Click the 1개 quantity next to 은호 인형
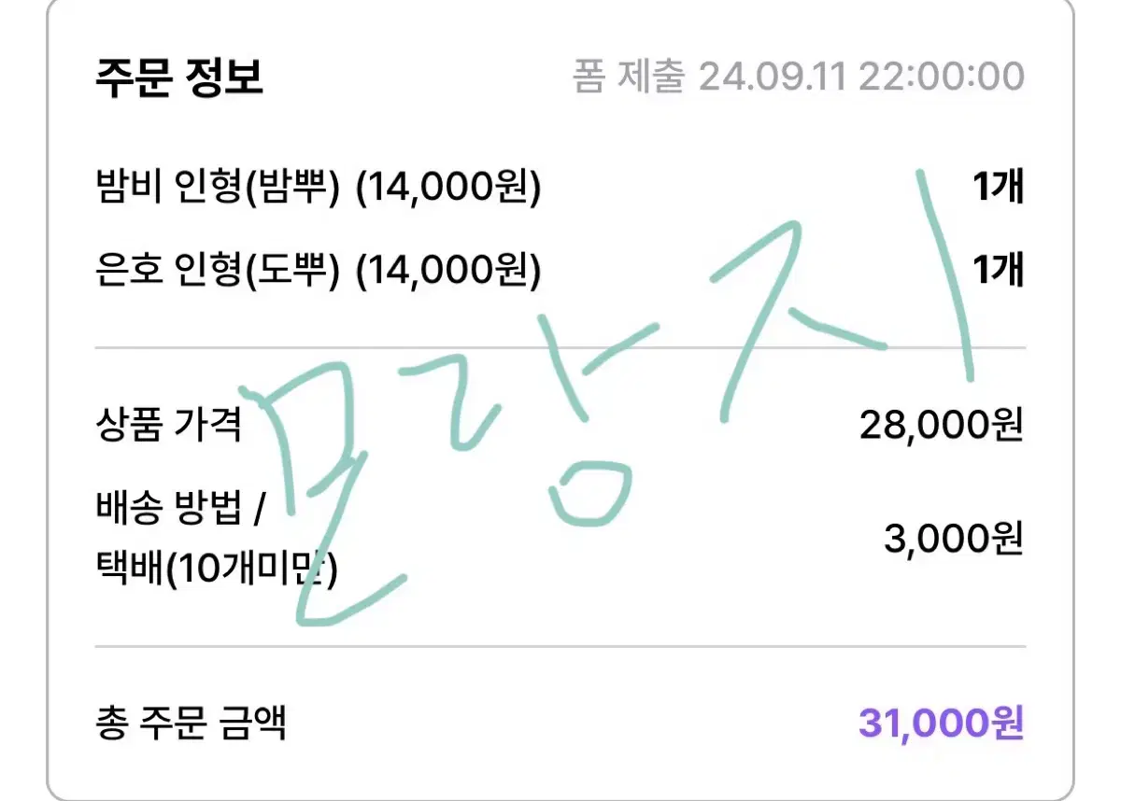The height and width of the screenshot is (801, 1121). coord(998,272)
